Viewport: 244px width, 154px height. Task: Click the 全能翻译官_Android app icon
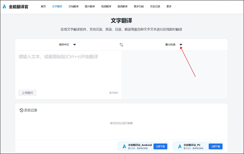point(124,146)
